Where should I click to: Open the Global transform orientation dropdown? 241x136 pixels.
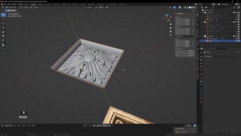point(90,8)
